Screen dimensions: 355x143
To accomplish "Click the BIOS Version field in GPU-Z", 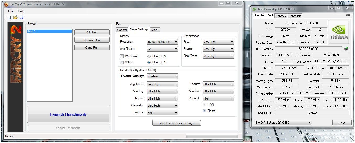I will 308,49.
